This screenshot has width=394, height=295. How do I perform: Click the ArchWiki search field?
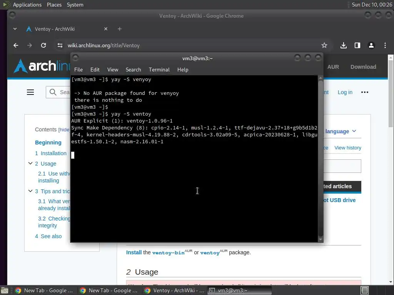58,92
